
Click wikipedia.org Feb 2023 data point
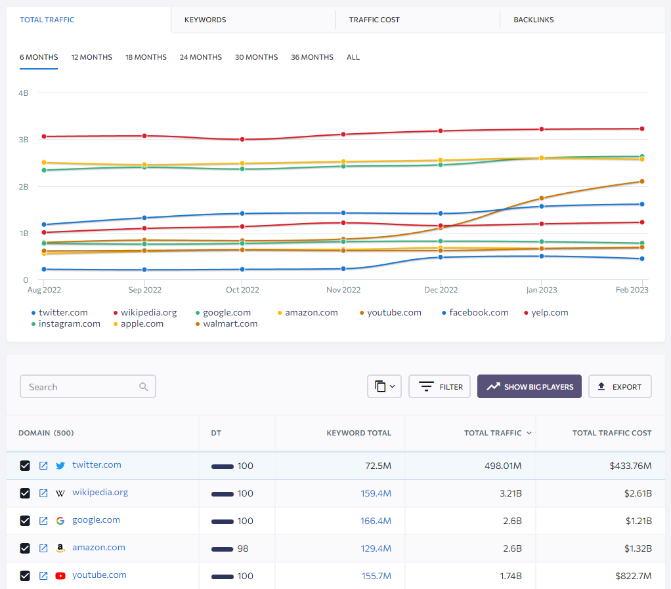tap(642, 129)
